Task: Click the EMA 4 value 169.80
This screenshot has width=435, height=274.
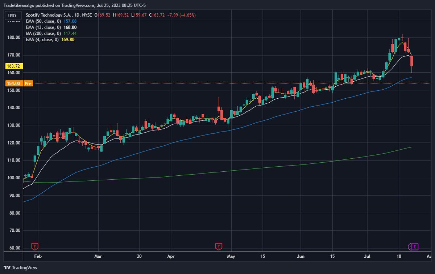Action: (x=68, y=40)
